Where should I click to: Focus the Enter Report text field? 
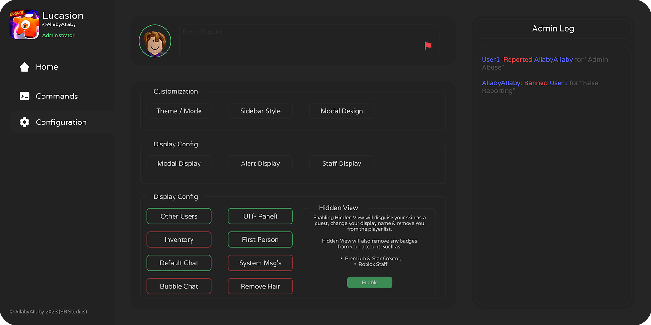(x=309, y=41)
